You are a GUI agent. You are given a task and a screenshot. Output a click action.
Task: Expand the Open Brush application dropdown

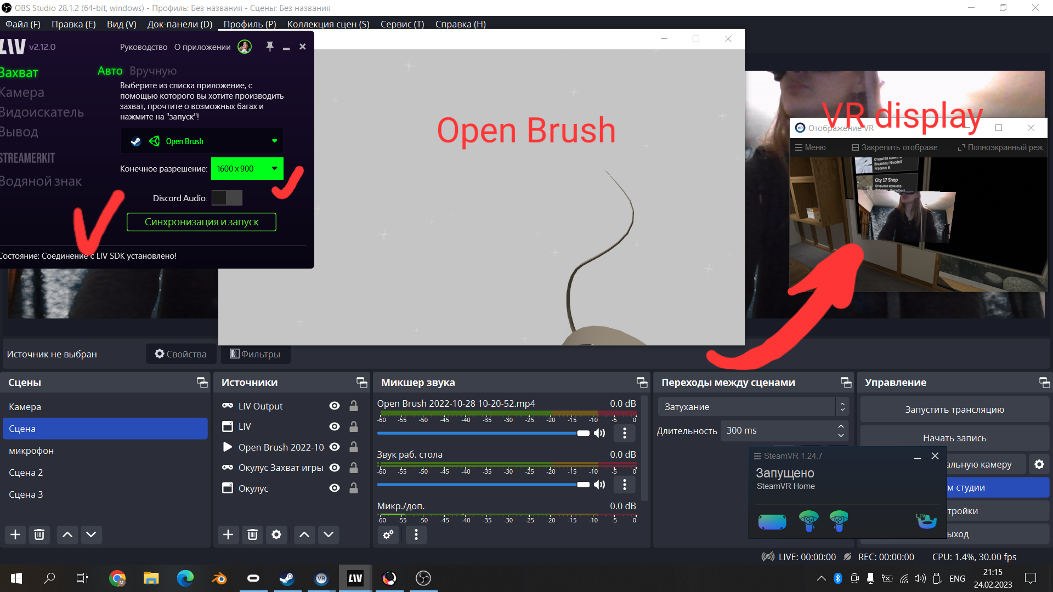pyautogui.click(x=274, y=141)
